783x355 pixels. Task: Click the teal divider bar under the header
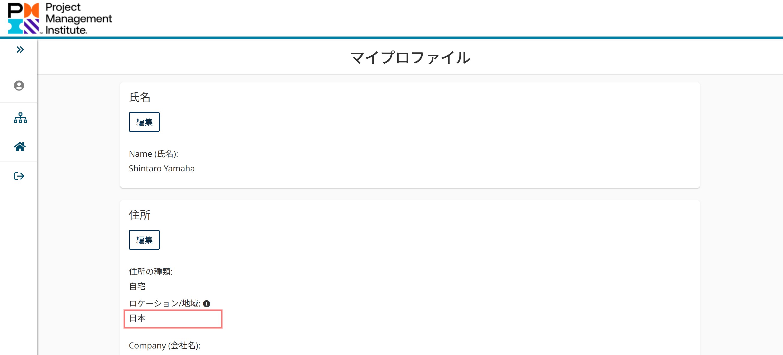(x=391, y=38)
